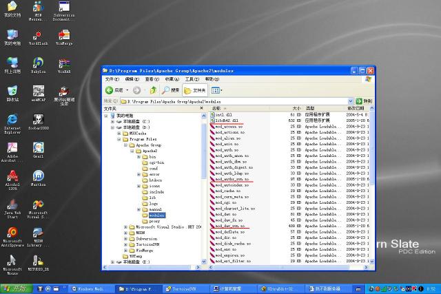
Task: Select the Java Web Start desktop icon
Action: 12,209
